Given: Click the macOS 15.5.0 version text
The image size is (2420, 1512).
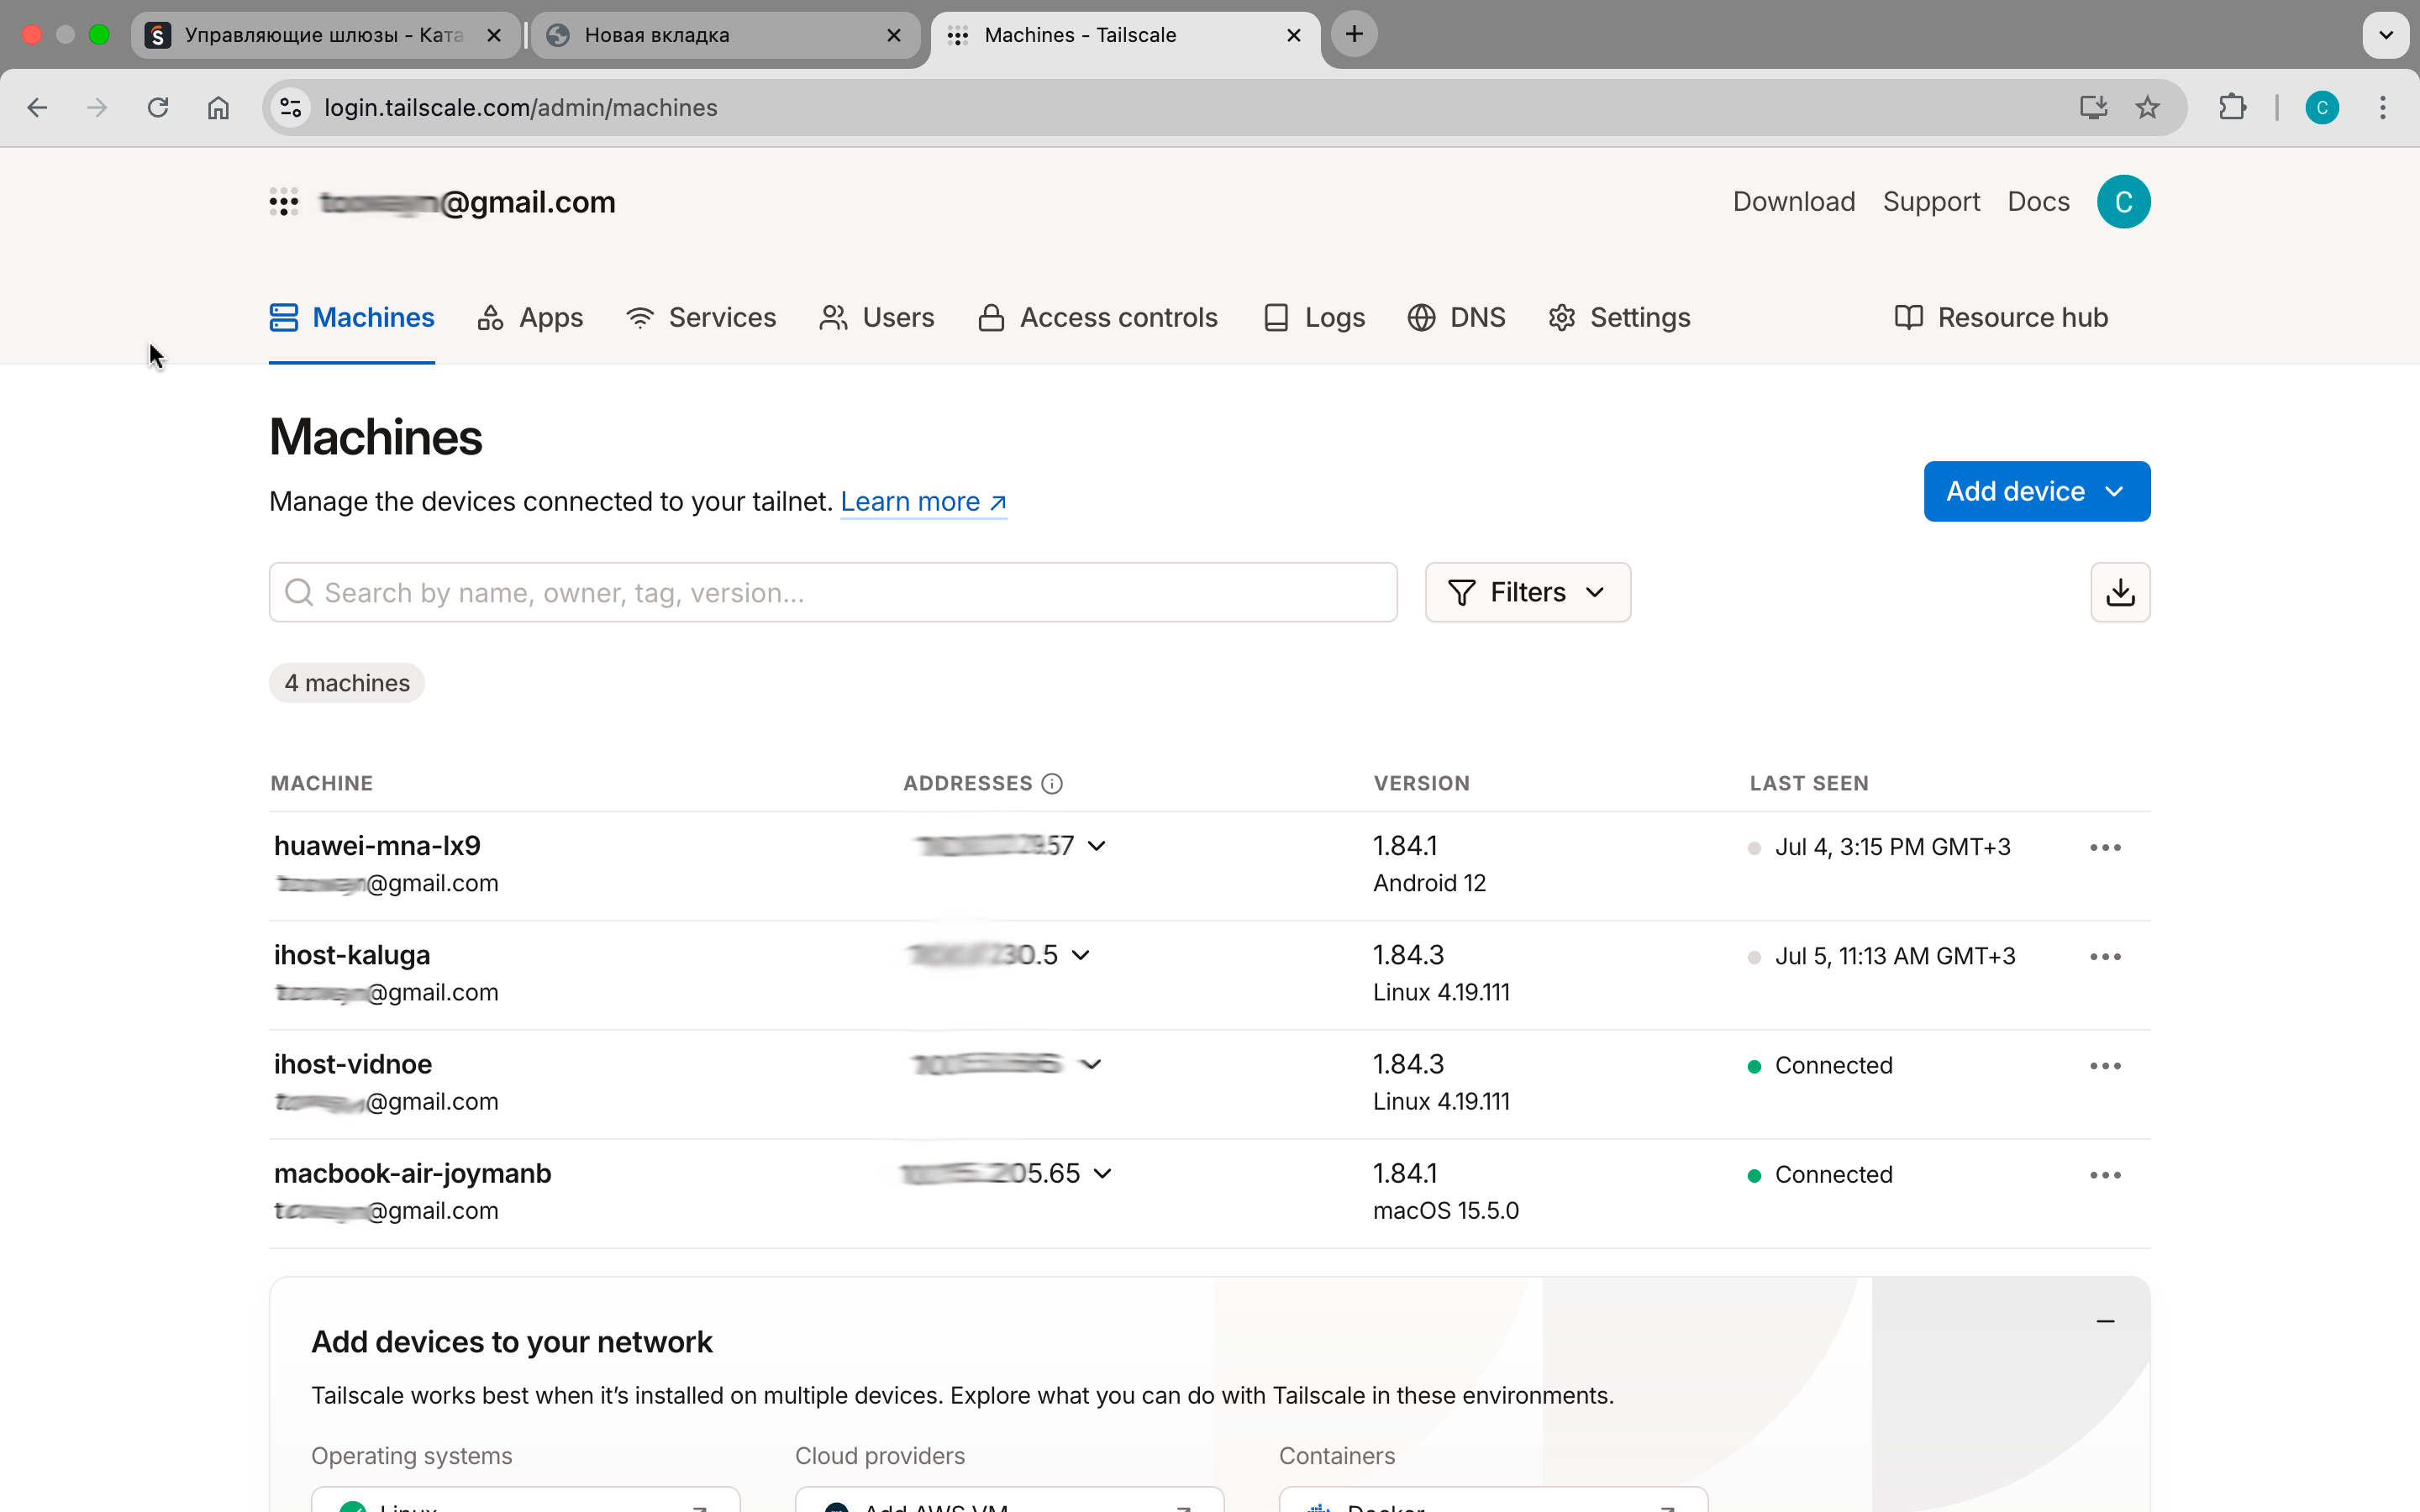Looking at the screenshot, I should [x=1446, y=1211].
